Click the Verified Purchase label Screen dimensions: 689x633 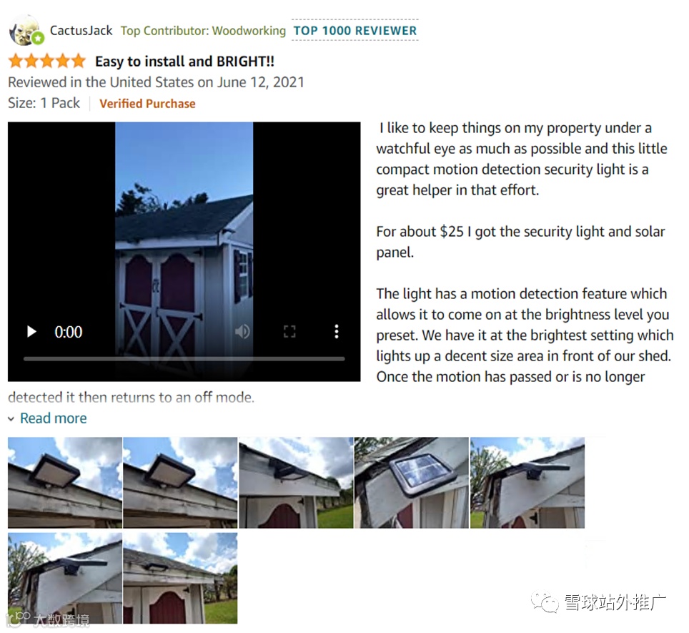pos(147,103)
